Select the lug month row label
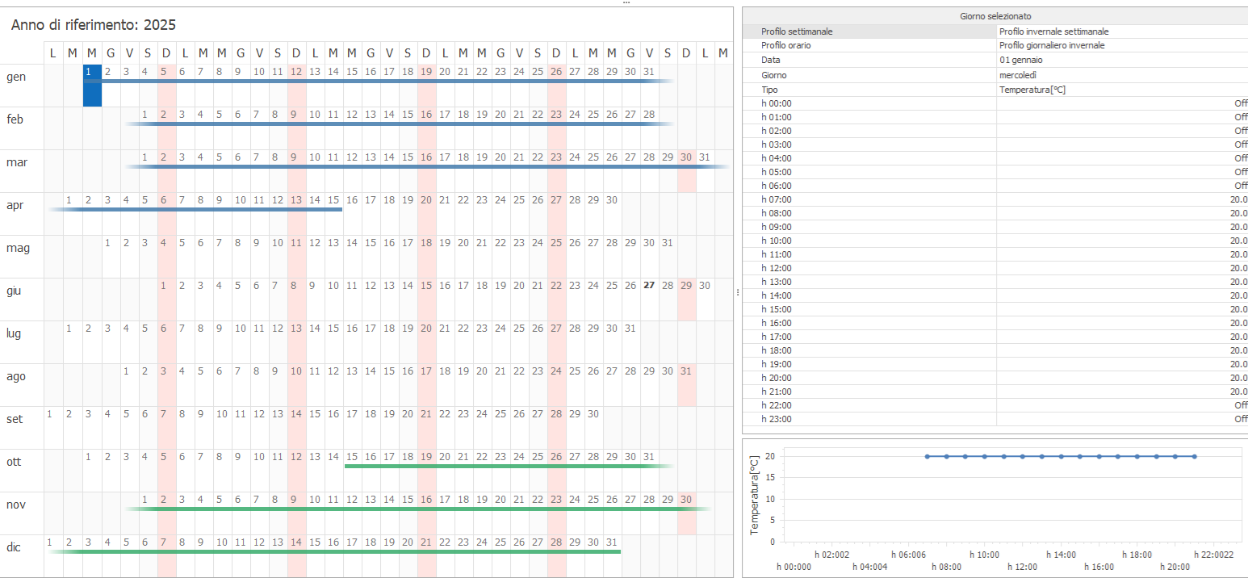 (x=14, y=333)
